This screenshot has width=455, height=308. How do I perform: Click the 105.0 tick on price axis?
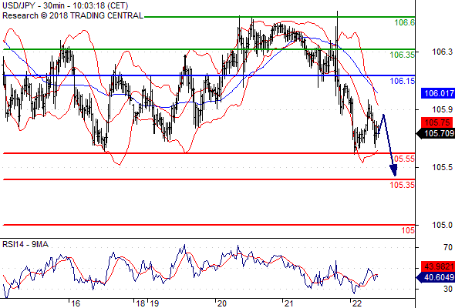(x=442, y=225)
